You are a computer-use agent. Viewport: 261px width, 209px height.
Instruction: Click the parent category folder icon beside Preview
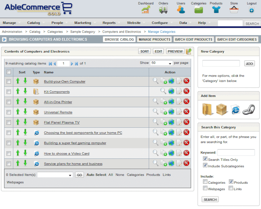(189, 51)
